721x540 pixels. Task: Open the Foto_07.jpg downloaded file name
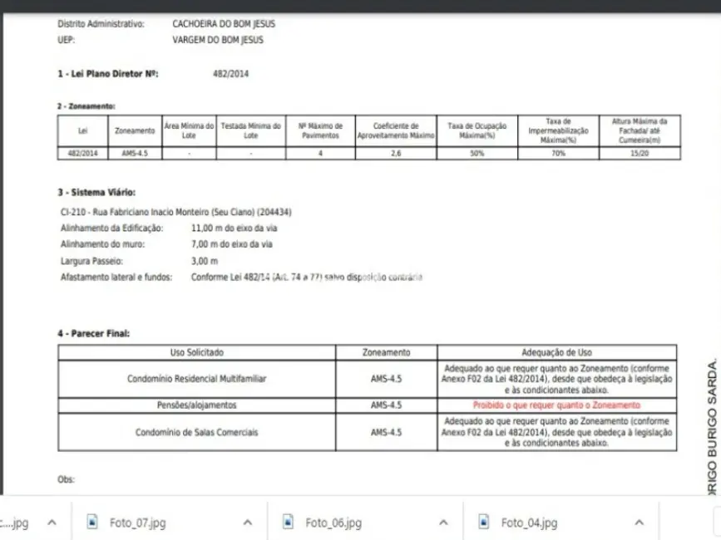click(x=137, y=523)
